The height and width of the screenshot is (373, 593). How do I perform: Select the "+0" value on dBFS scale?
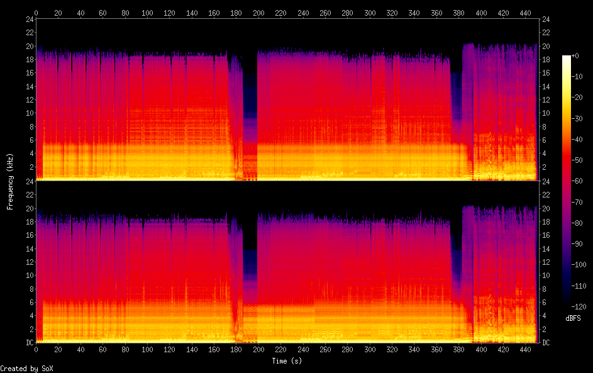pyautogui.click(x=575, y=55)
